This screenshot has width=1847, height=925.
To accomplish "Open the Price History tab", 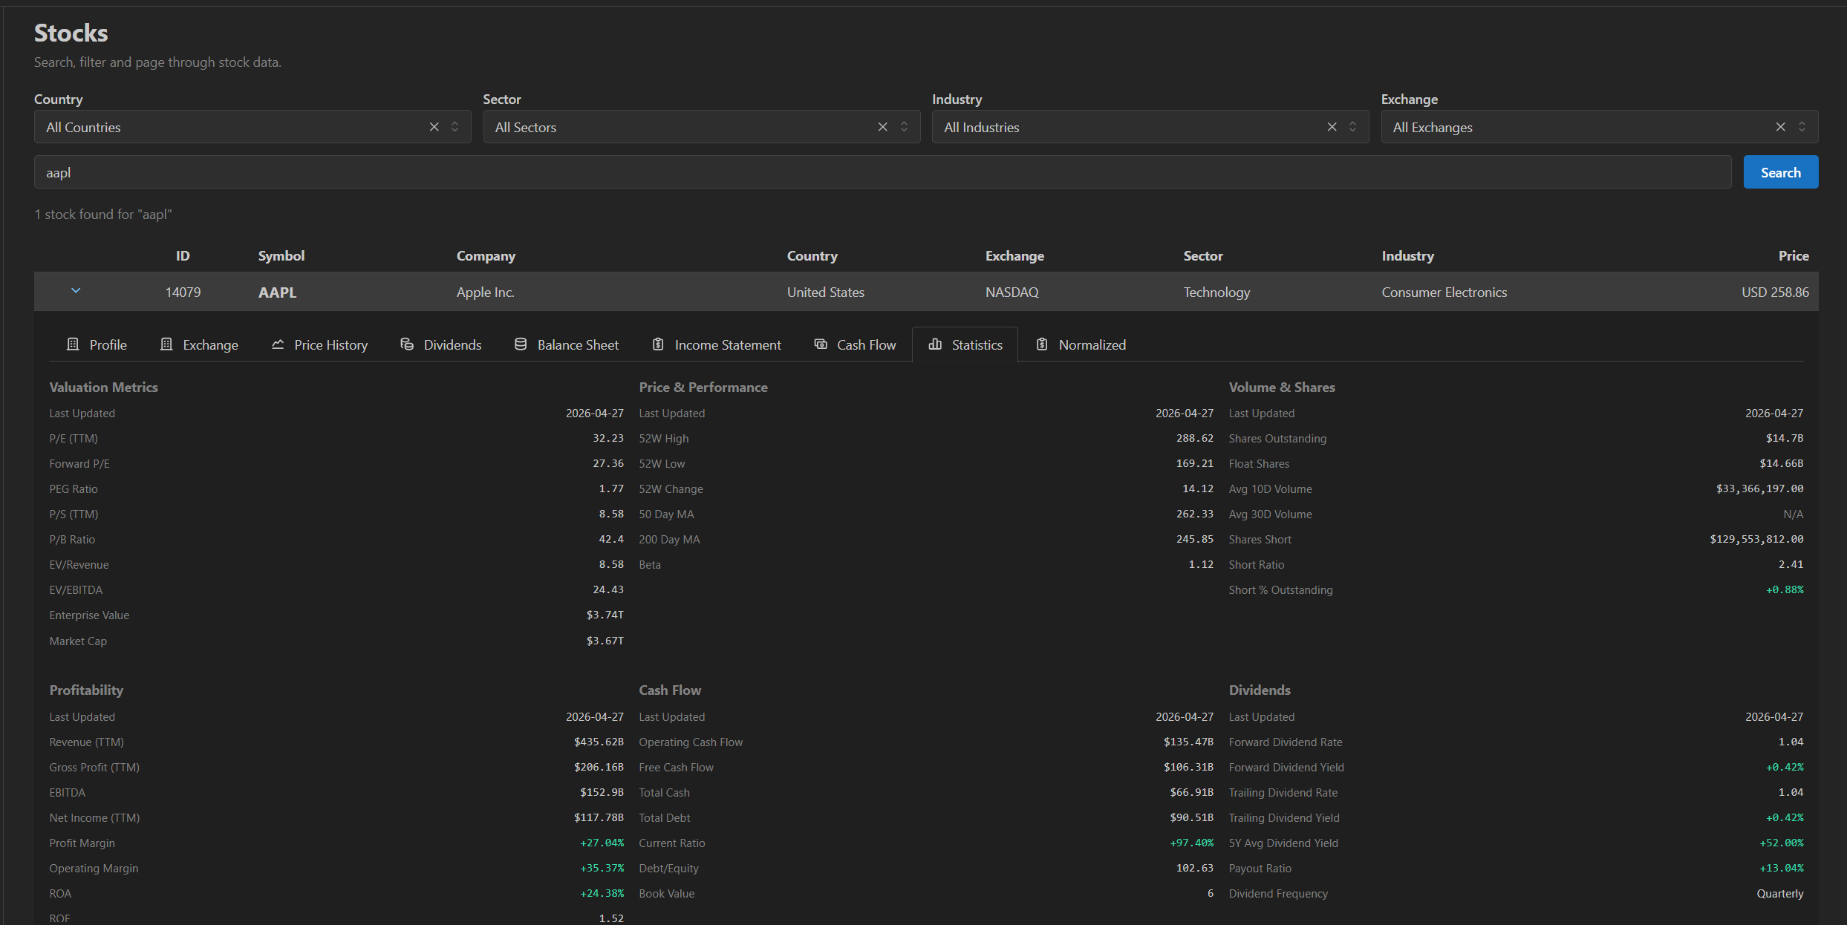I will 319,344.
